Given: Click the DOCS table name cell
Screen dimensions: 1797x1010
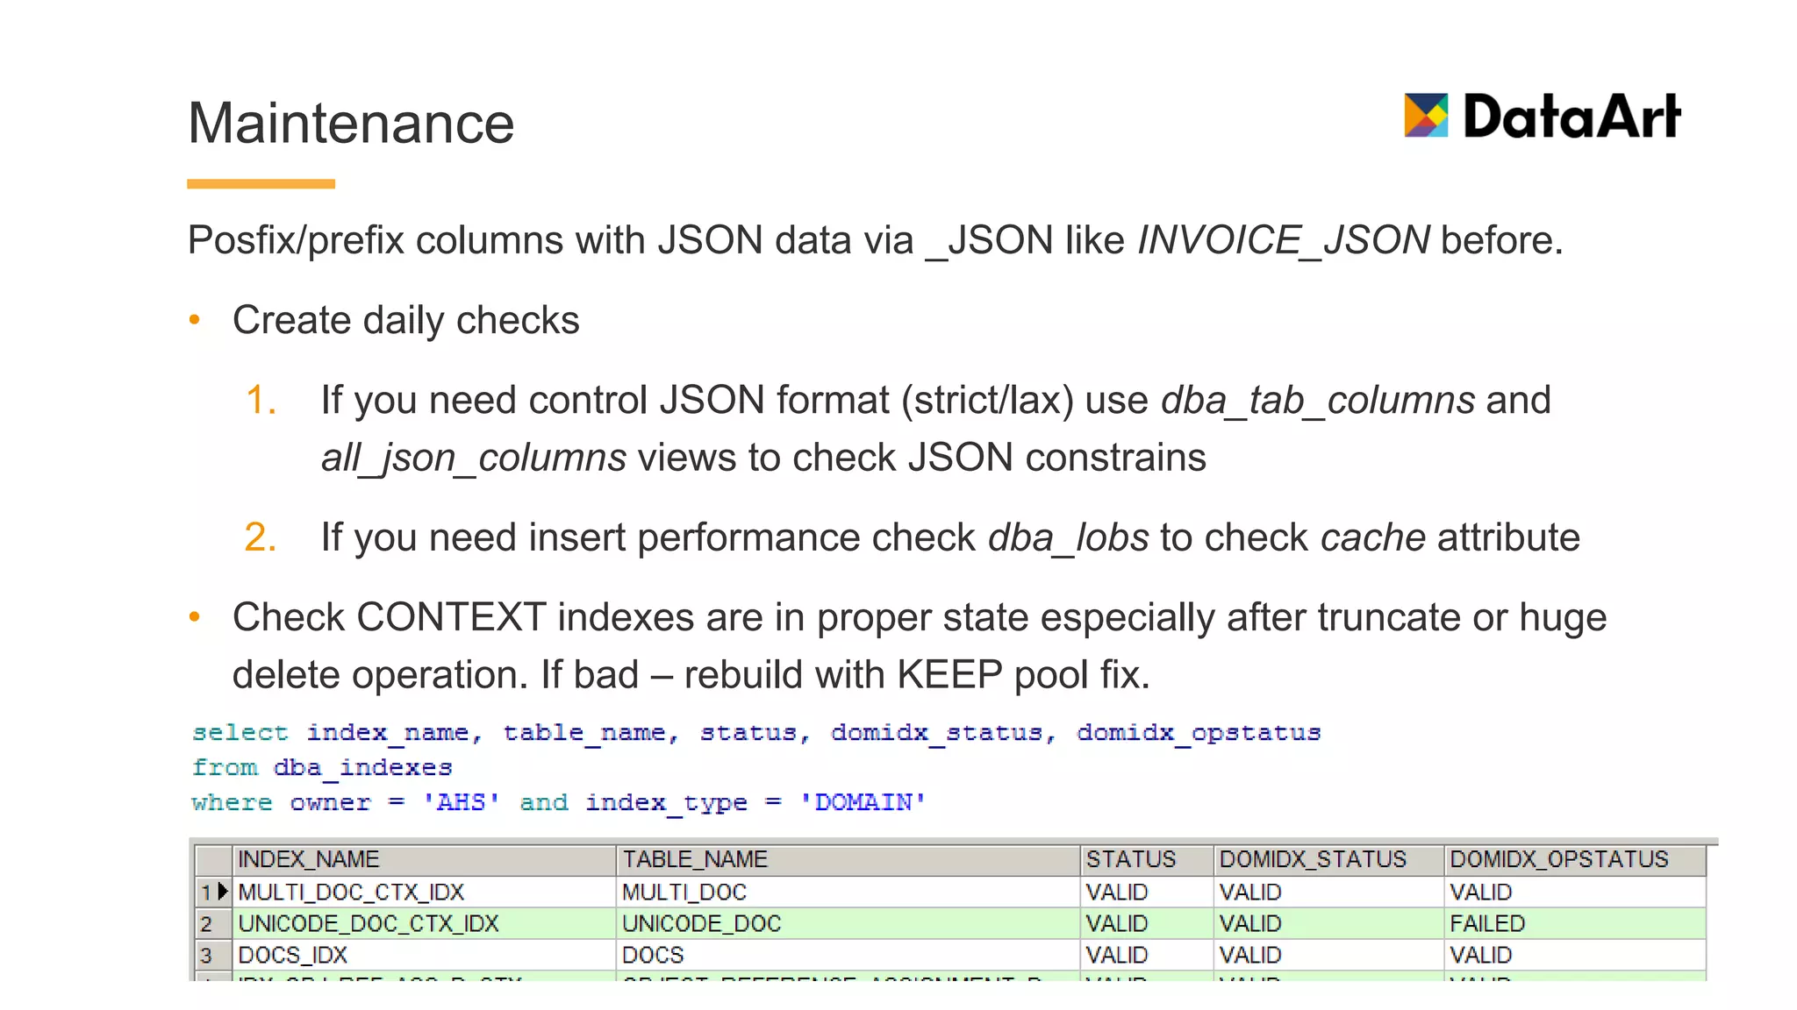Looking at the screenshot, I should pos(848,955).
